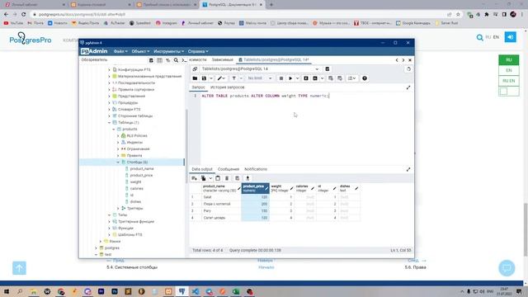The width and height of the screenshot is (528, 297).
Task: Open execute options dropdown arrow
Action: (x=297, y=78)
